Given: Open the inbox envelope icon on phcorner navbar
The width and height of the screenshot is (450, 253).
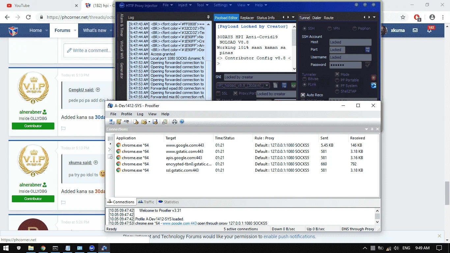Looking at the screenshot, I should tap(415, 30).
